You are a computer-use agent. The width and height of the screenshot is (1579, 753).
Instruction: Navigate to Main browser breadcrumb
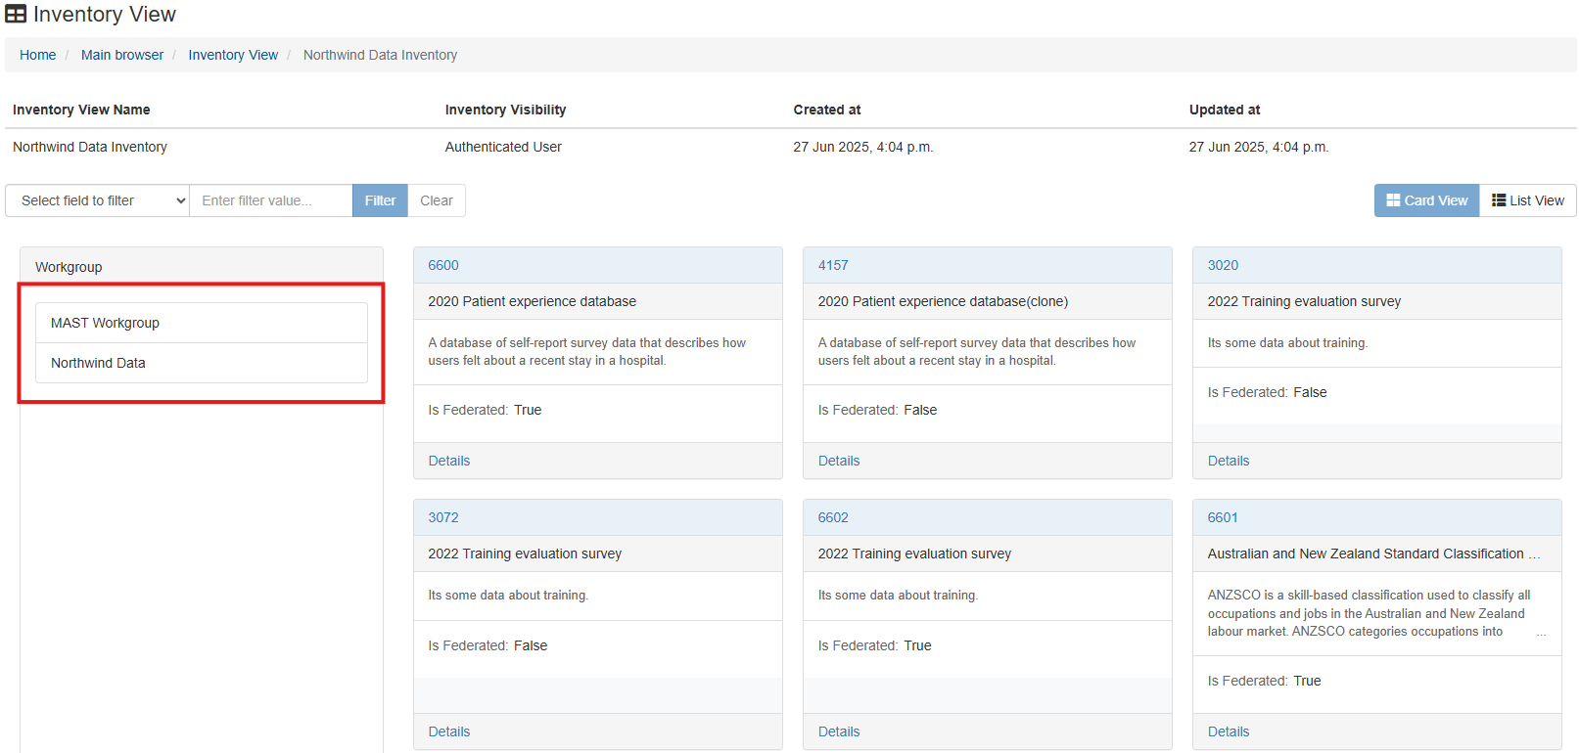click(x=122, y=55)
